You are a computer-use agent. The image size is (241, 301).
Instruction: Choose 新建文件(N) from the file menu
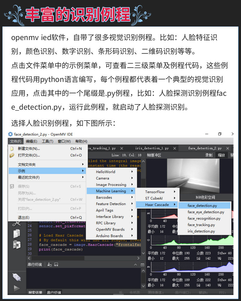coord(47,149)
